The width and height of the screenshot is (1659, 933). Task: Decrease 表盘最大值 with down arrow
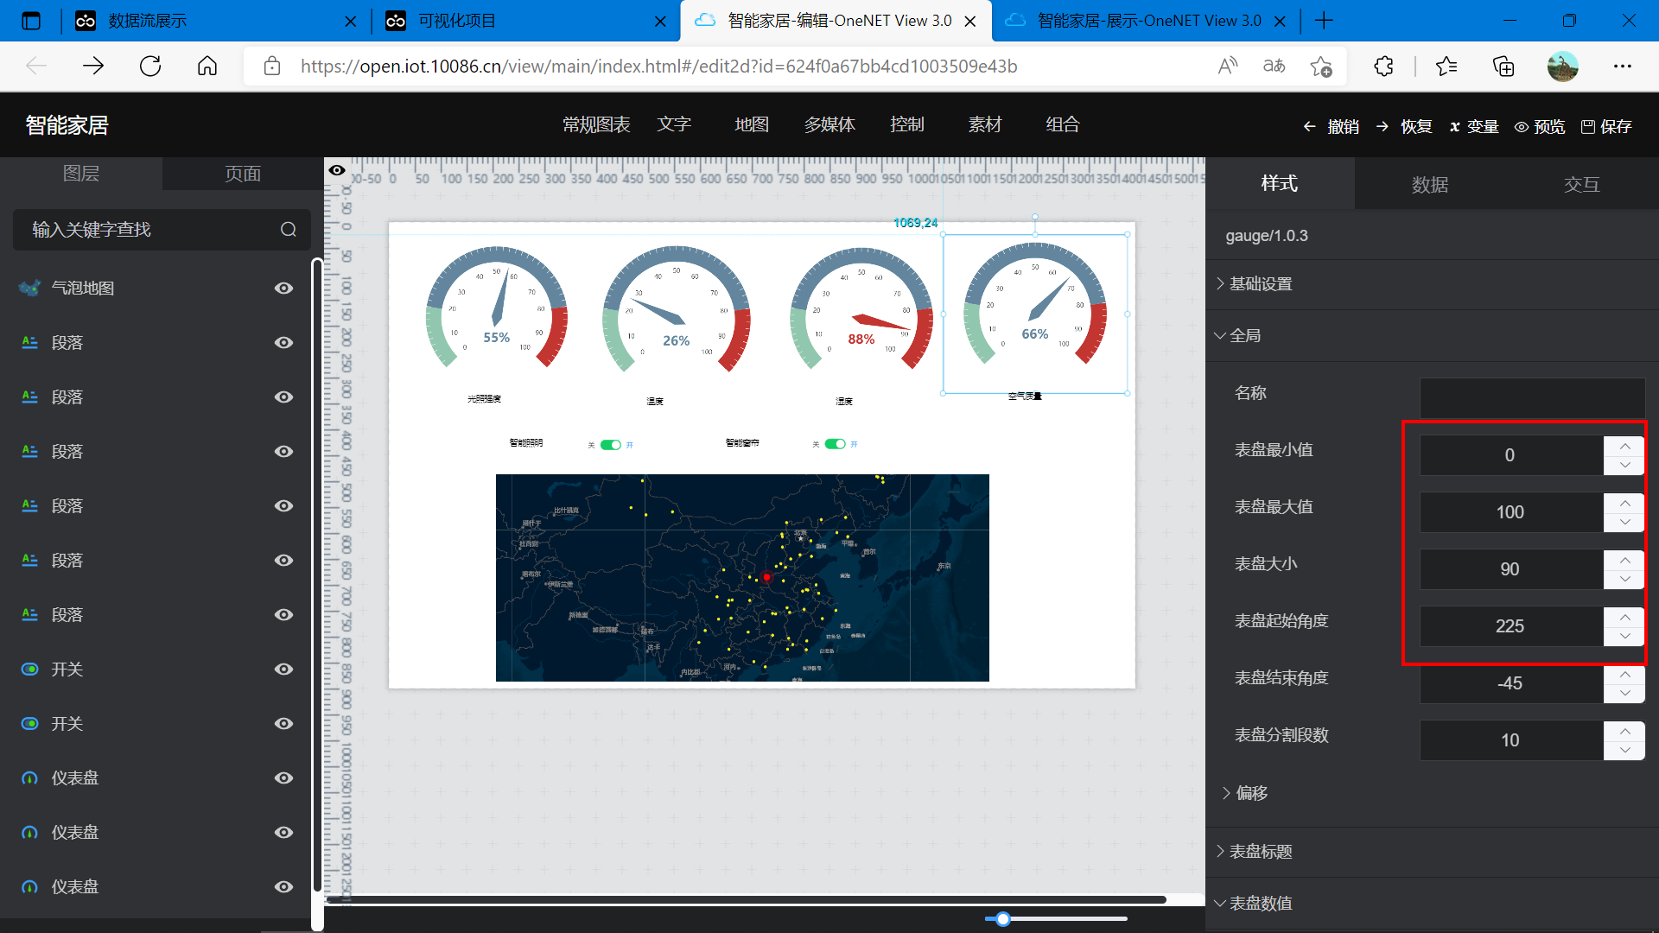[x=1624, y=522]
